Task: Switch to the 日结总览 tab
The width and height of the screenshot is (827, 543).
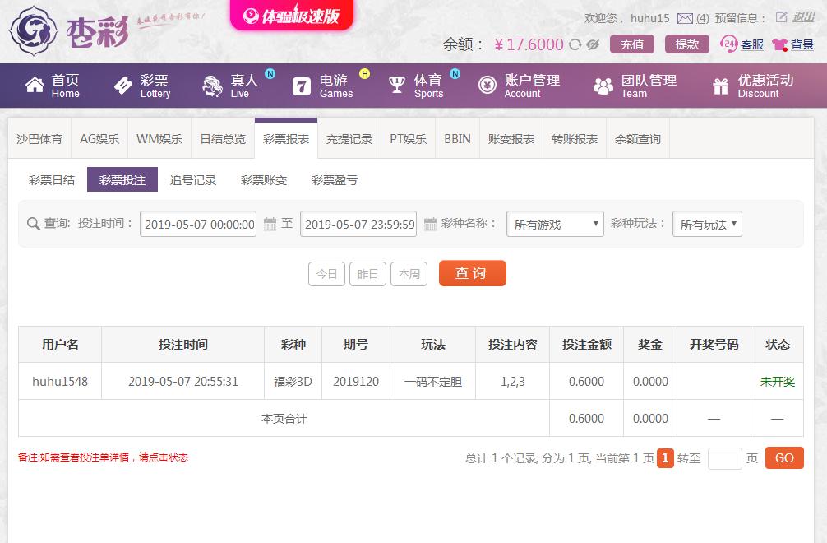Action: (x=223, y=139)
